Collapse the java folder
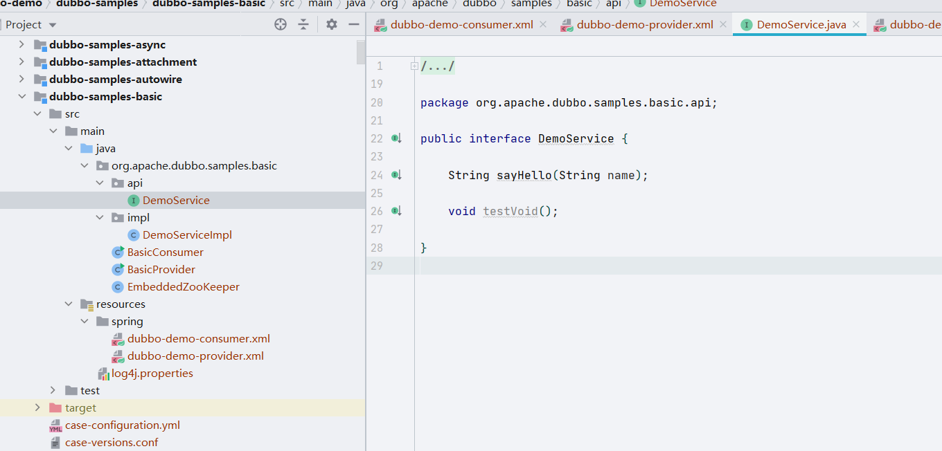 (x=69, y=148)
